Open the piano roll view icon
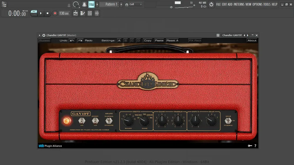Viewport: 294px width, 165px height. coord(83,13)
